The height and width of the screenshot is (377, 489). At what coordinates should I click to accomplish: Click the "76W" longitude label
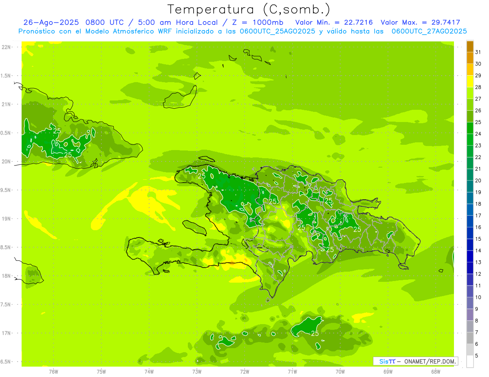pyautogui.click(x=53, y=371)
